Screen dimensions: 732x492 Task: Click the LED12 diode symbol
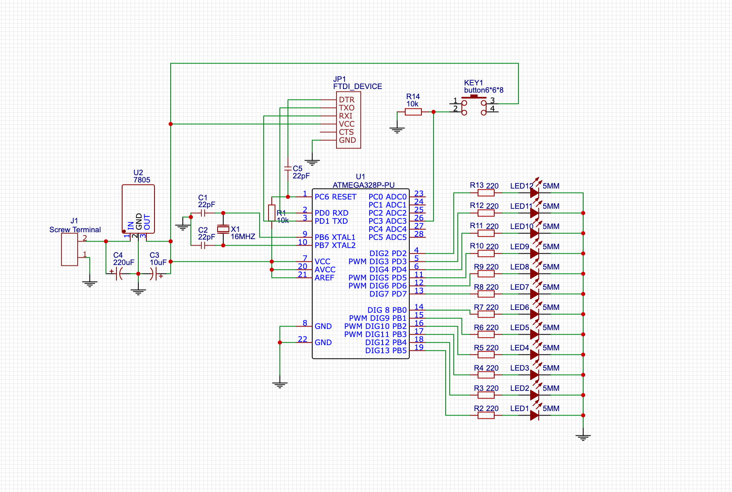tap(534, 193)
